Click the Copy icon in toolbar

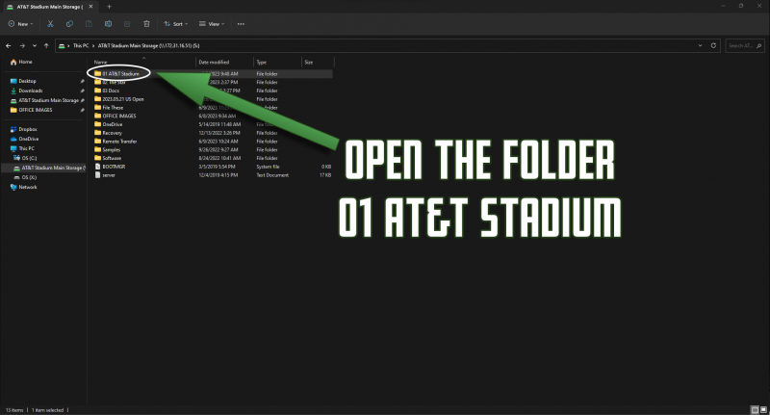click(69, 23)
